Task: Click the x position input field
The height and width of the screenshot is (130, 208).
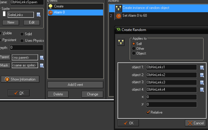Action: pyautogui.click(x=171, y=97)
